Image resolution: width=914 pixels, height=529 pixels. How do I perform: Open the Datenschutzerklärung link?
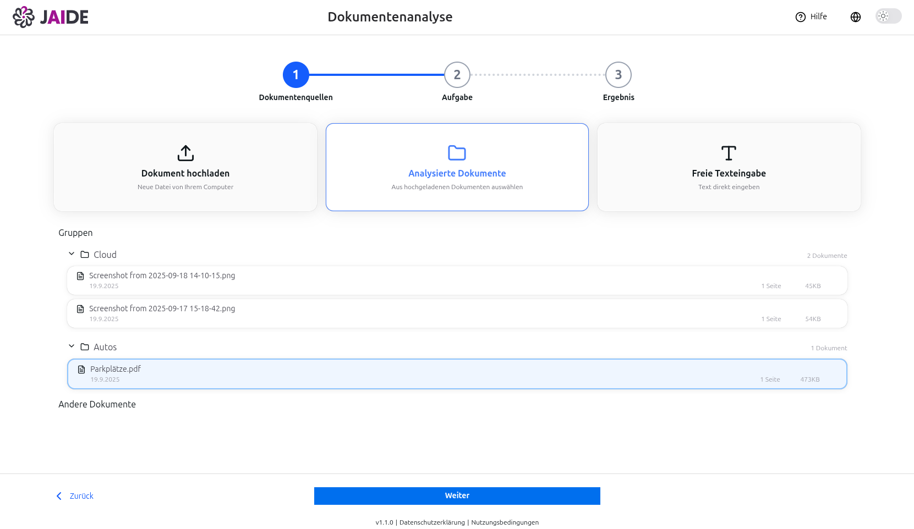(x=432, y=522)
